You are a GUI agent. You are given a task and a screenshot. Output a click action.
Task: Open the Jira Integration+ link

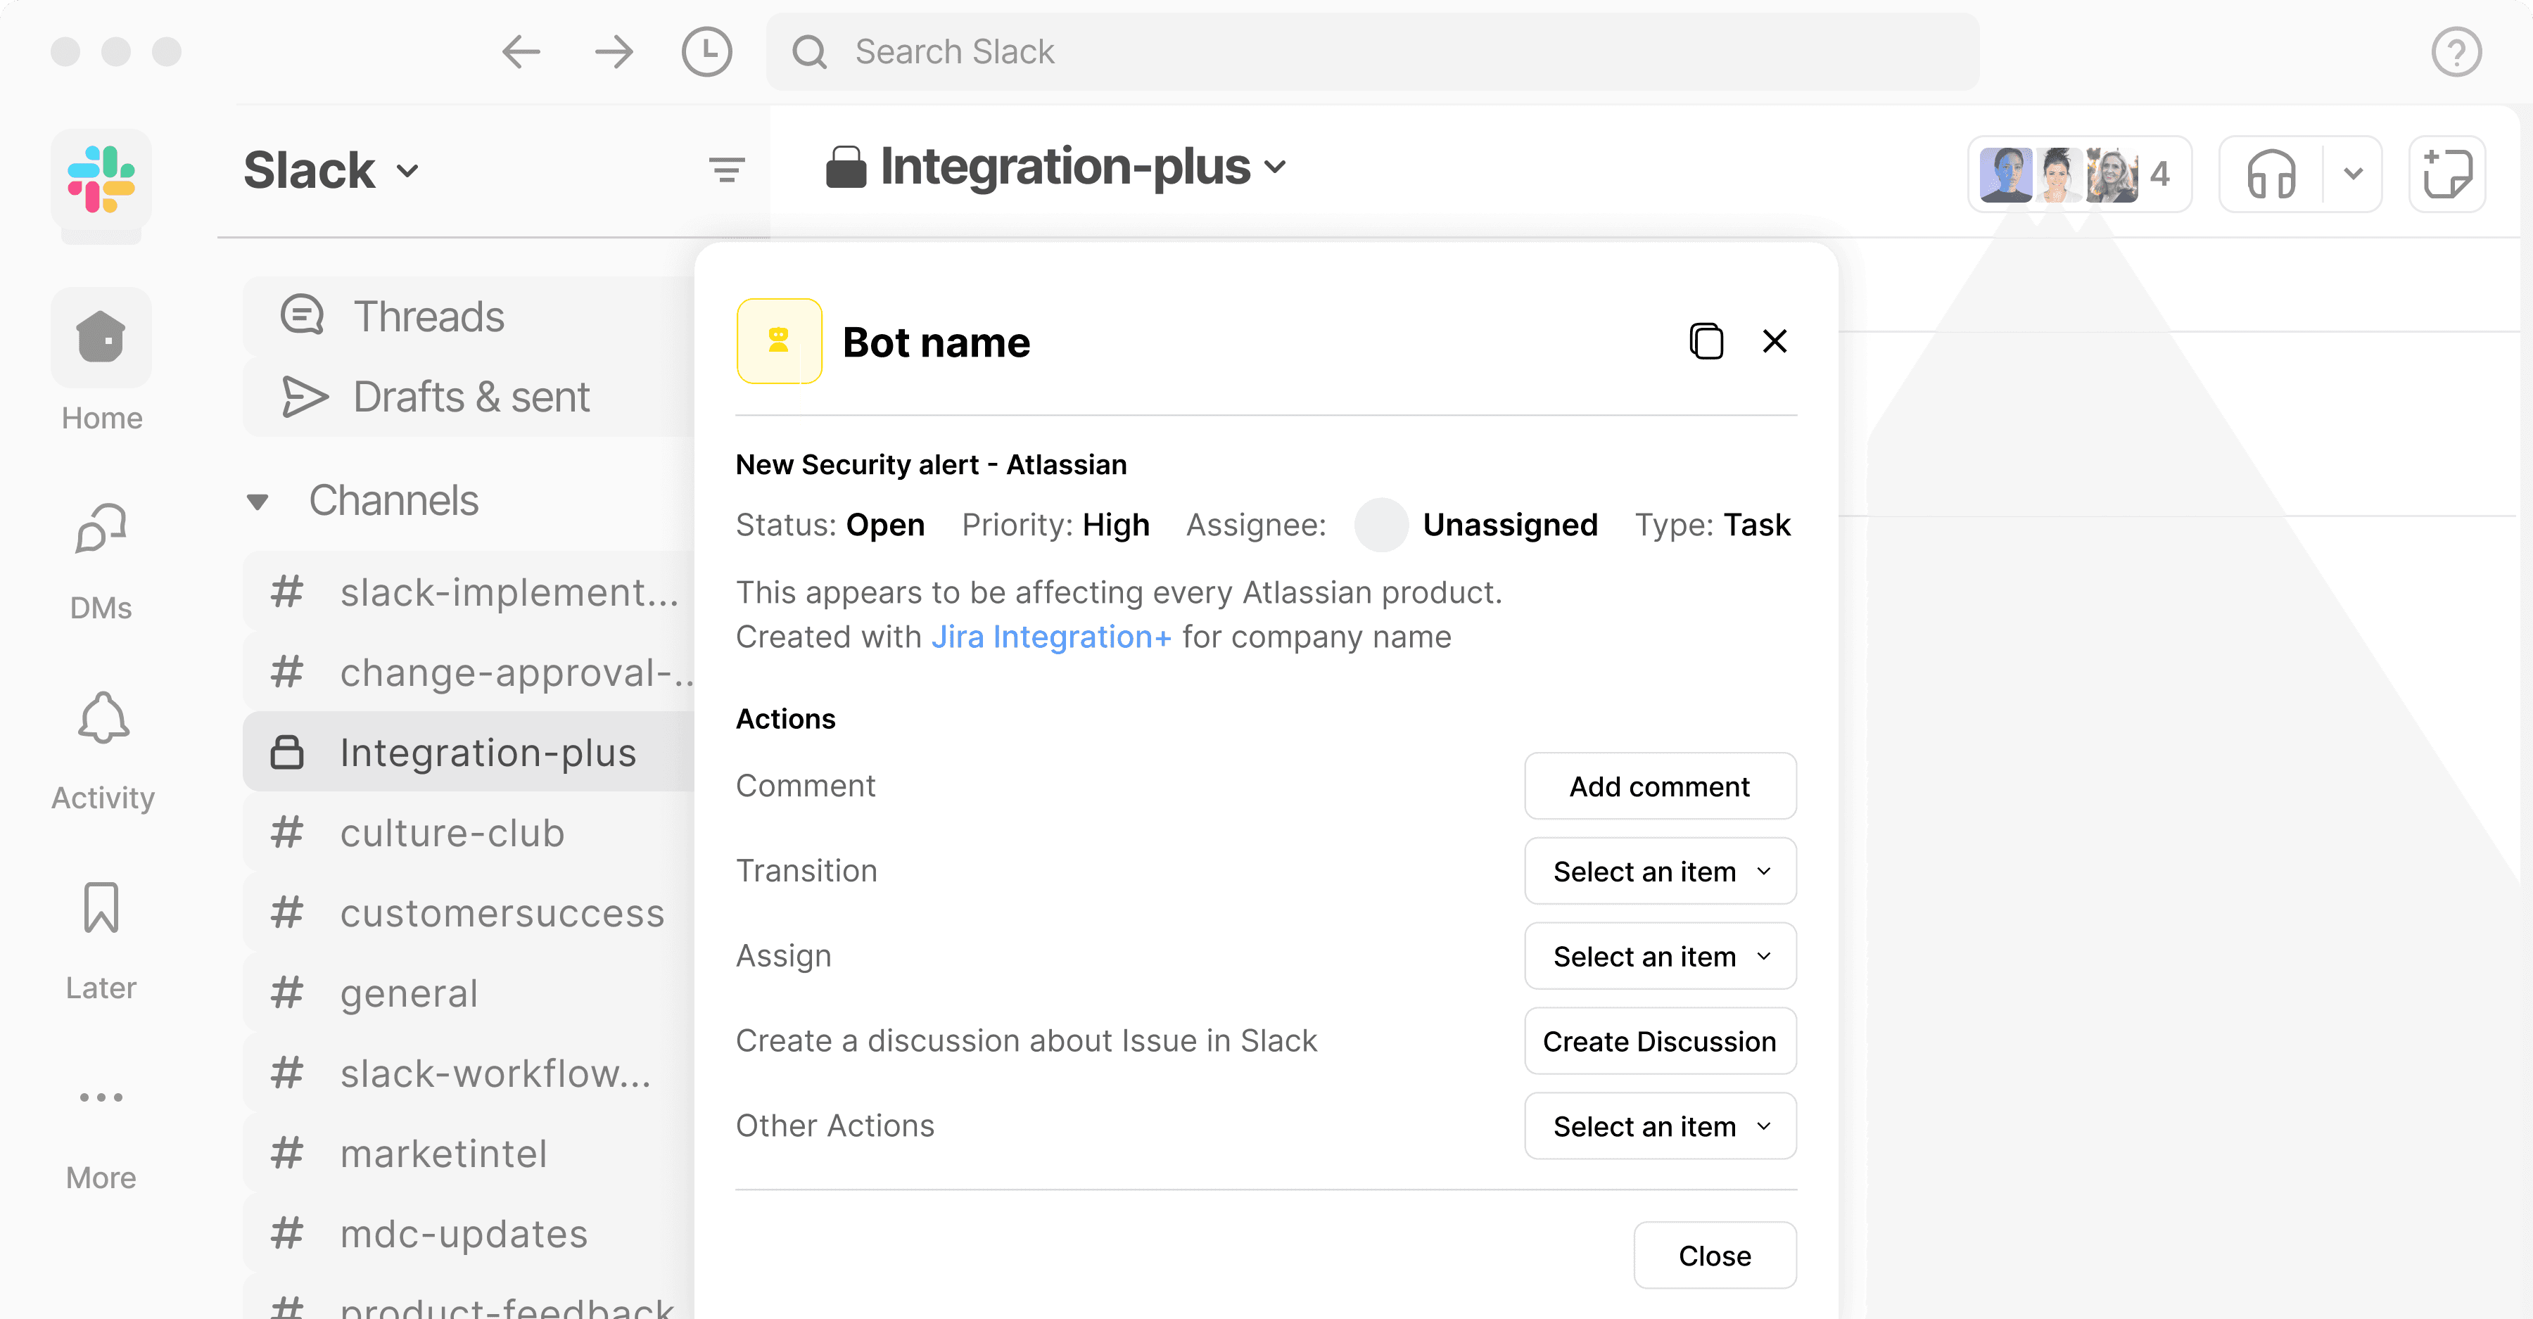[1051, 637]
